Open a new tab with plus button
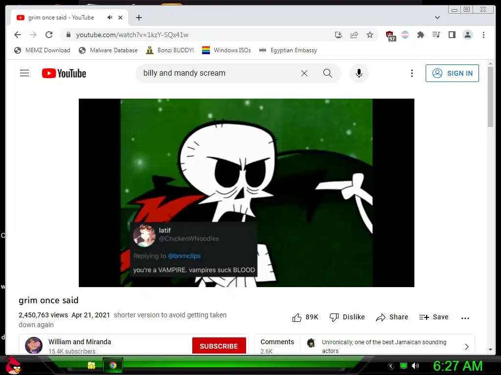This screenshot has height=375, width=501. 138,18
